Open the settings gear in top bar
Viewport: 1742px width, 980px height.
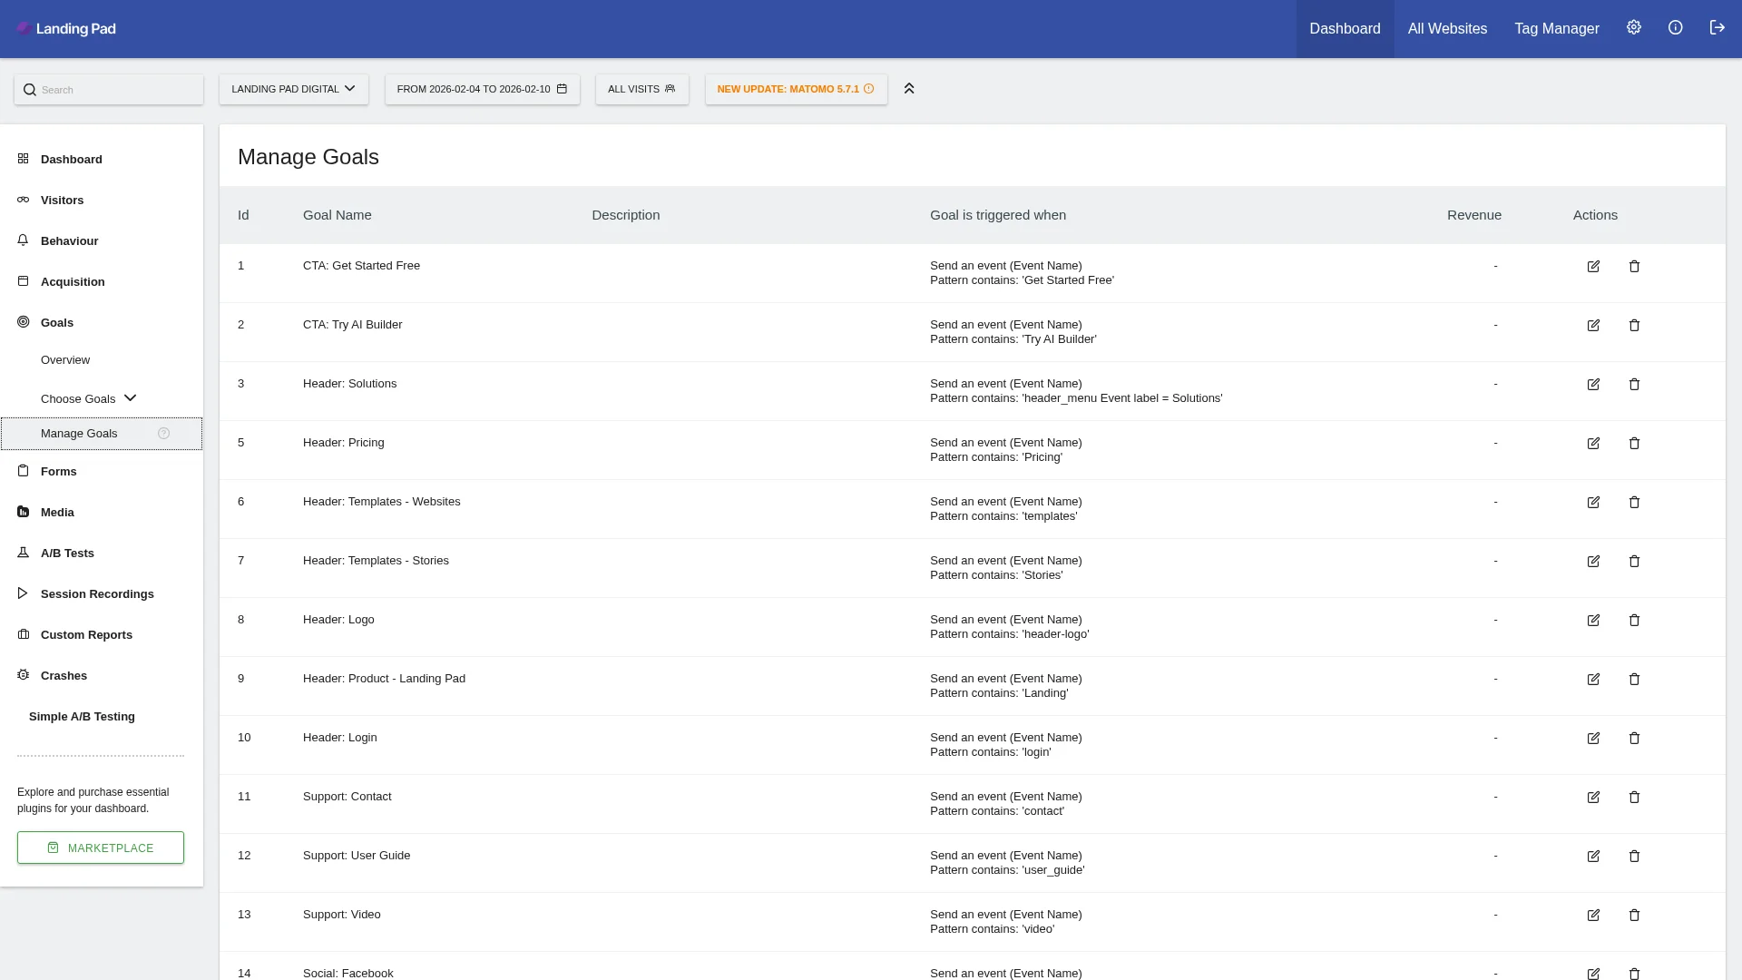(x=1633, y=28)
